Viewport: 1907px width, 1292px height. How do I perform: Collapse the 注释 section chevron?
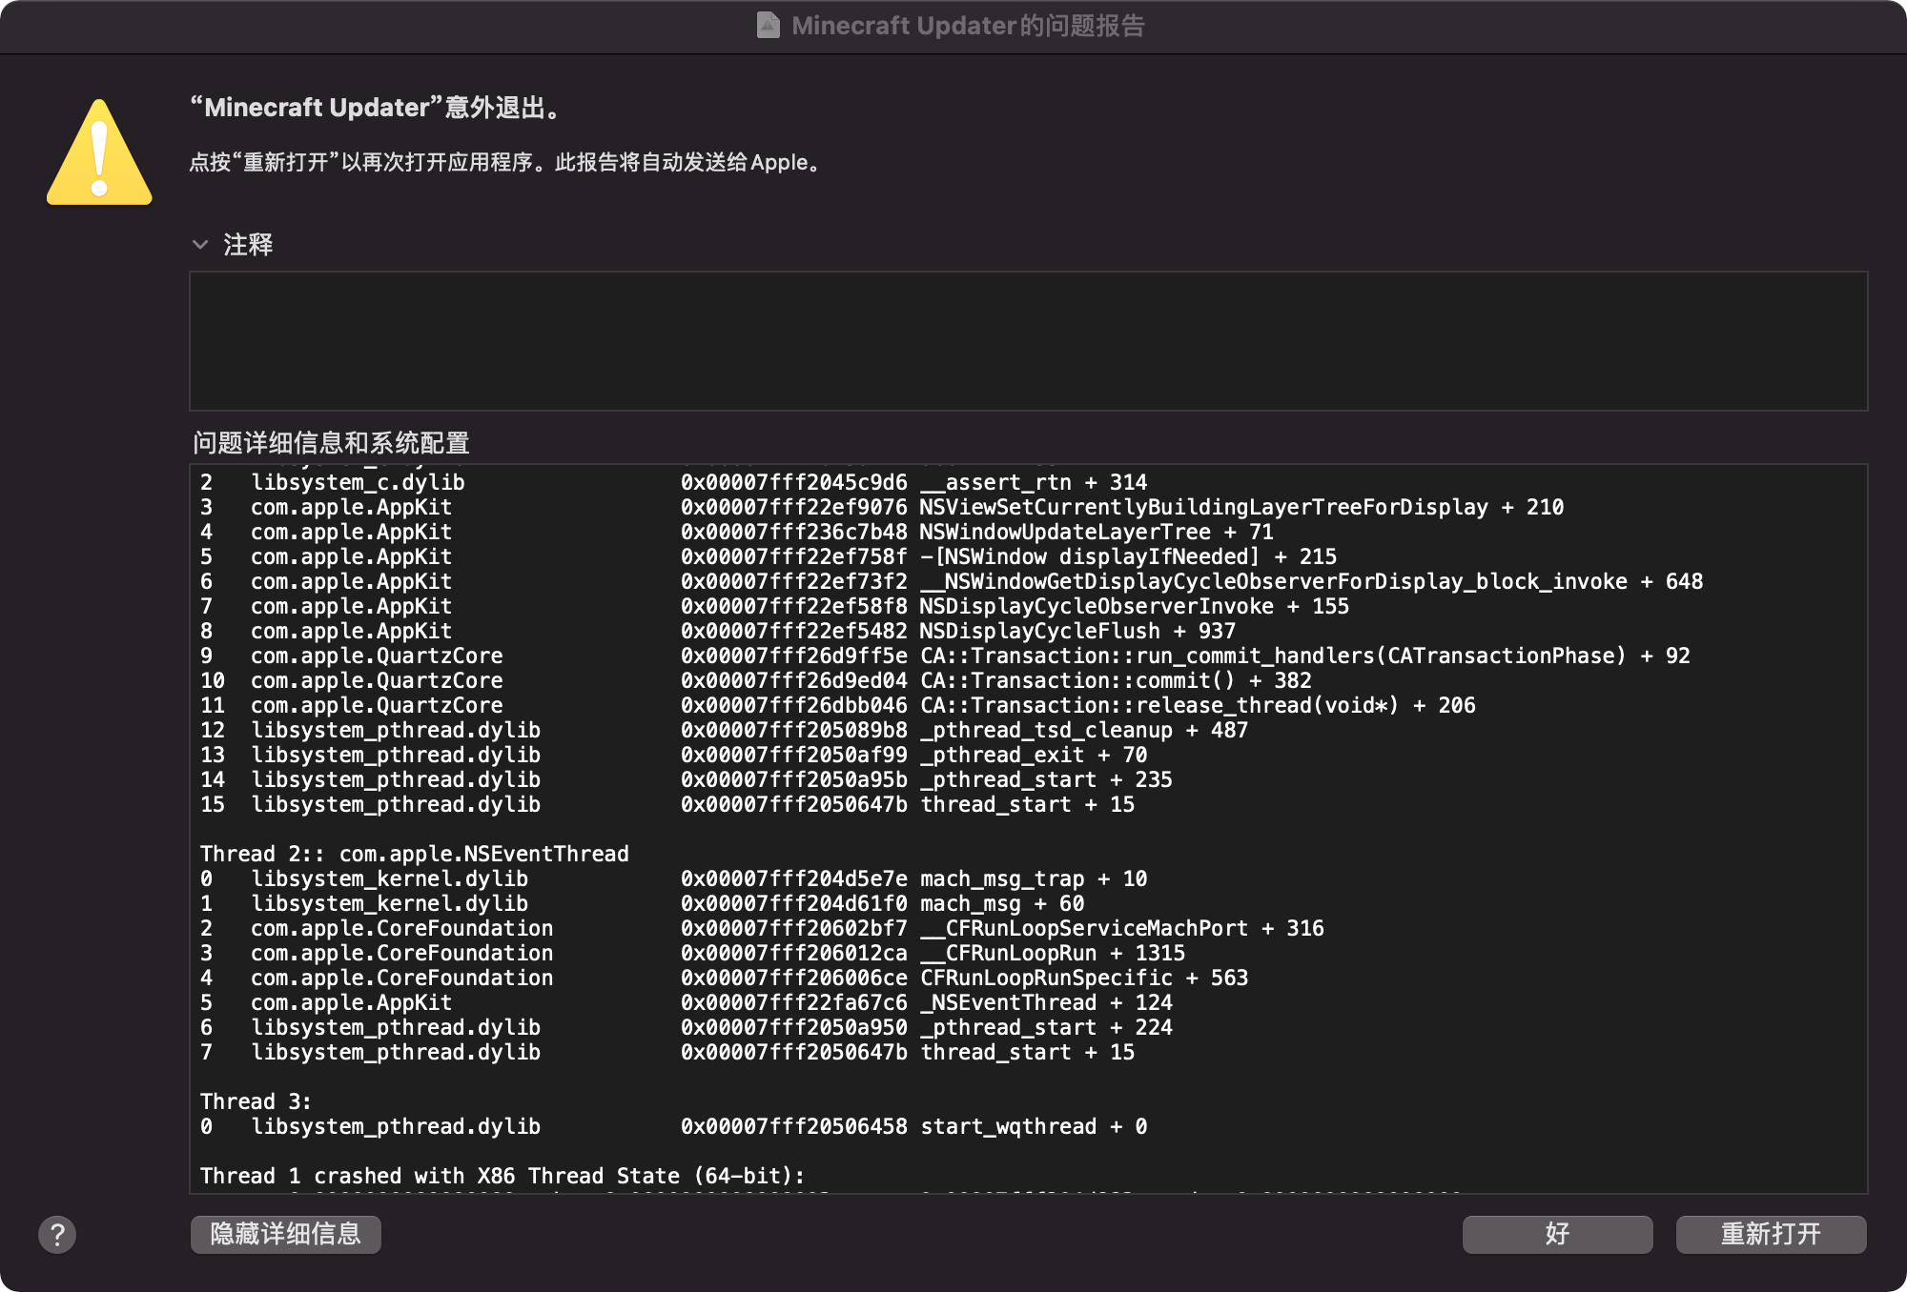[200, 245]
